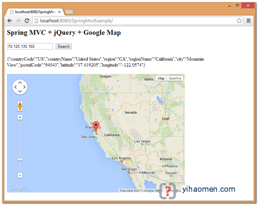258x205 pixels.
Task: Click the San Jose city label
Action: click(x=88, y=137)
